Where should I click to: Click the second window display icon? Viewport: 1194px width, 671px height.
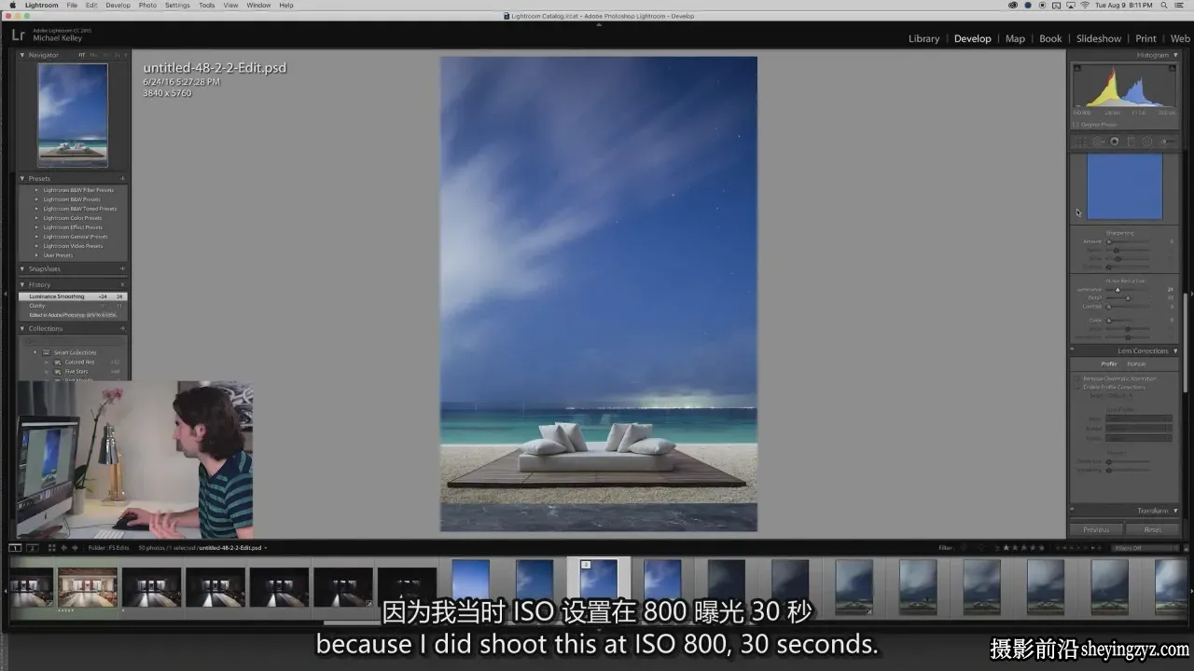tap(31, 548)
